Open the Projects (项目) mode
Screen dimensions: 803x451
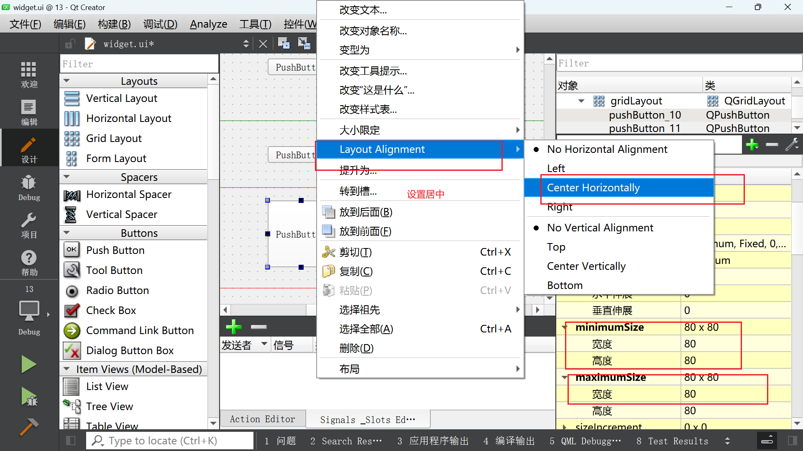(x=29, y=225)
